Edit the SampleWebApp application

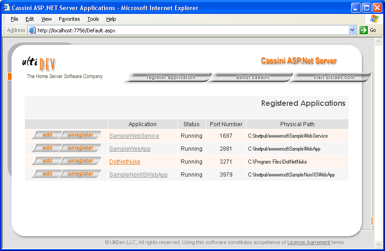point(48,147)
